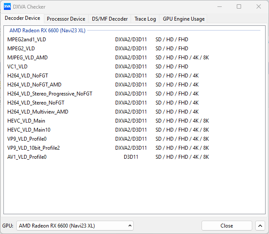Click resolutions listed for VP9_VLD_Profile0

182,139
